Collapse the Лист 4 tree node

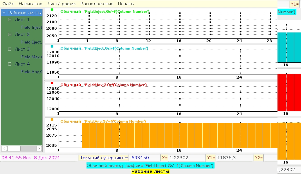point(10,64)
